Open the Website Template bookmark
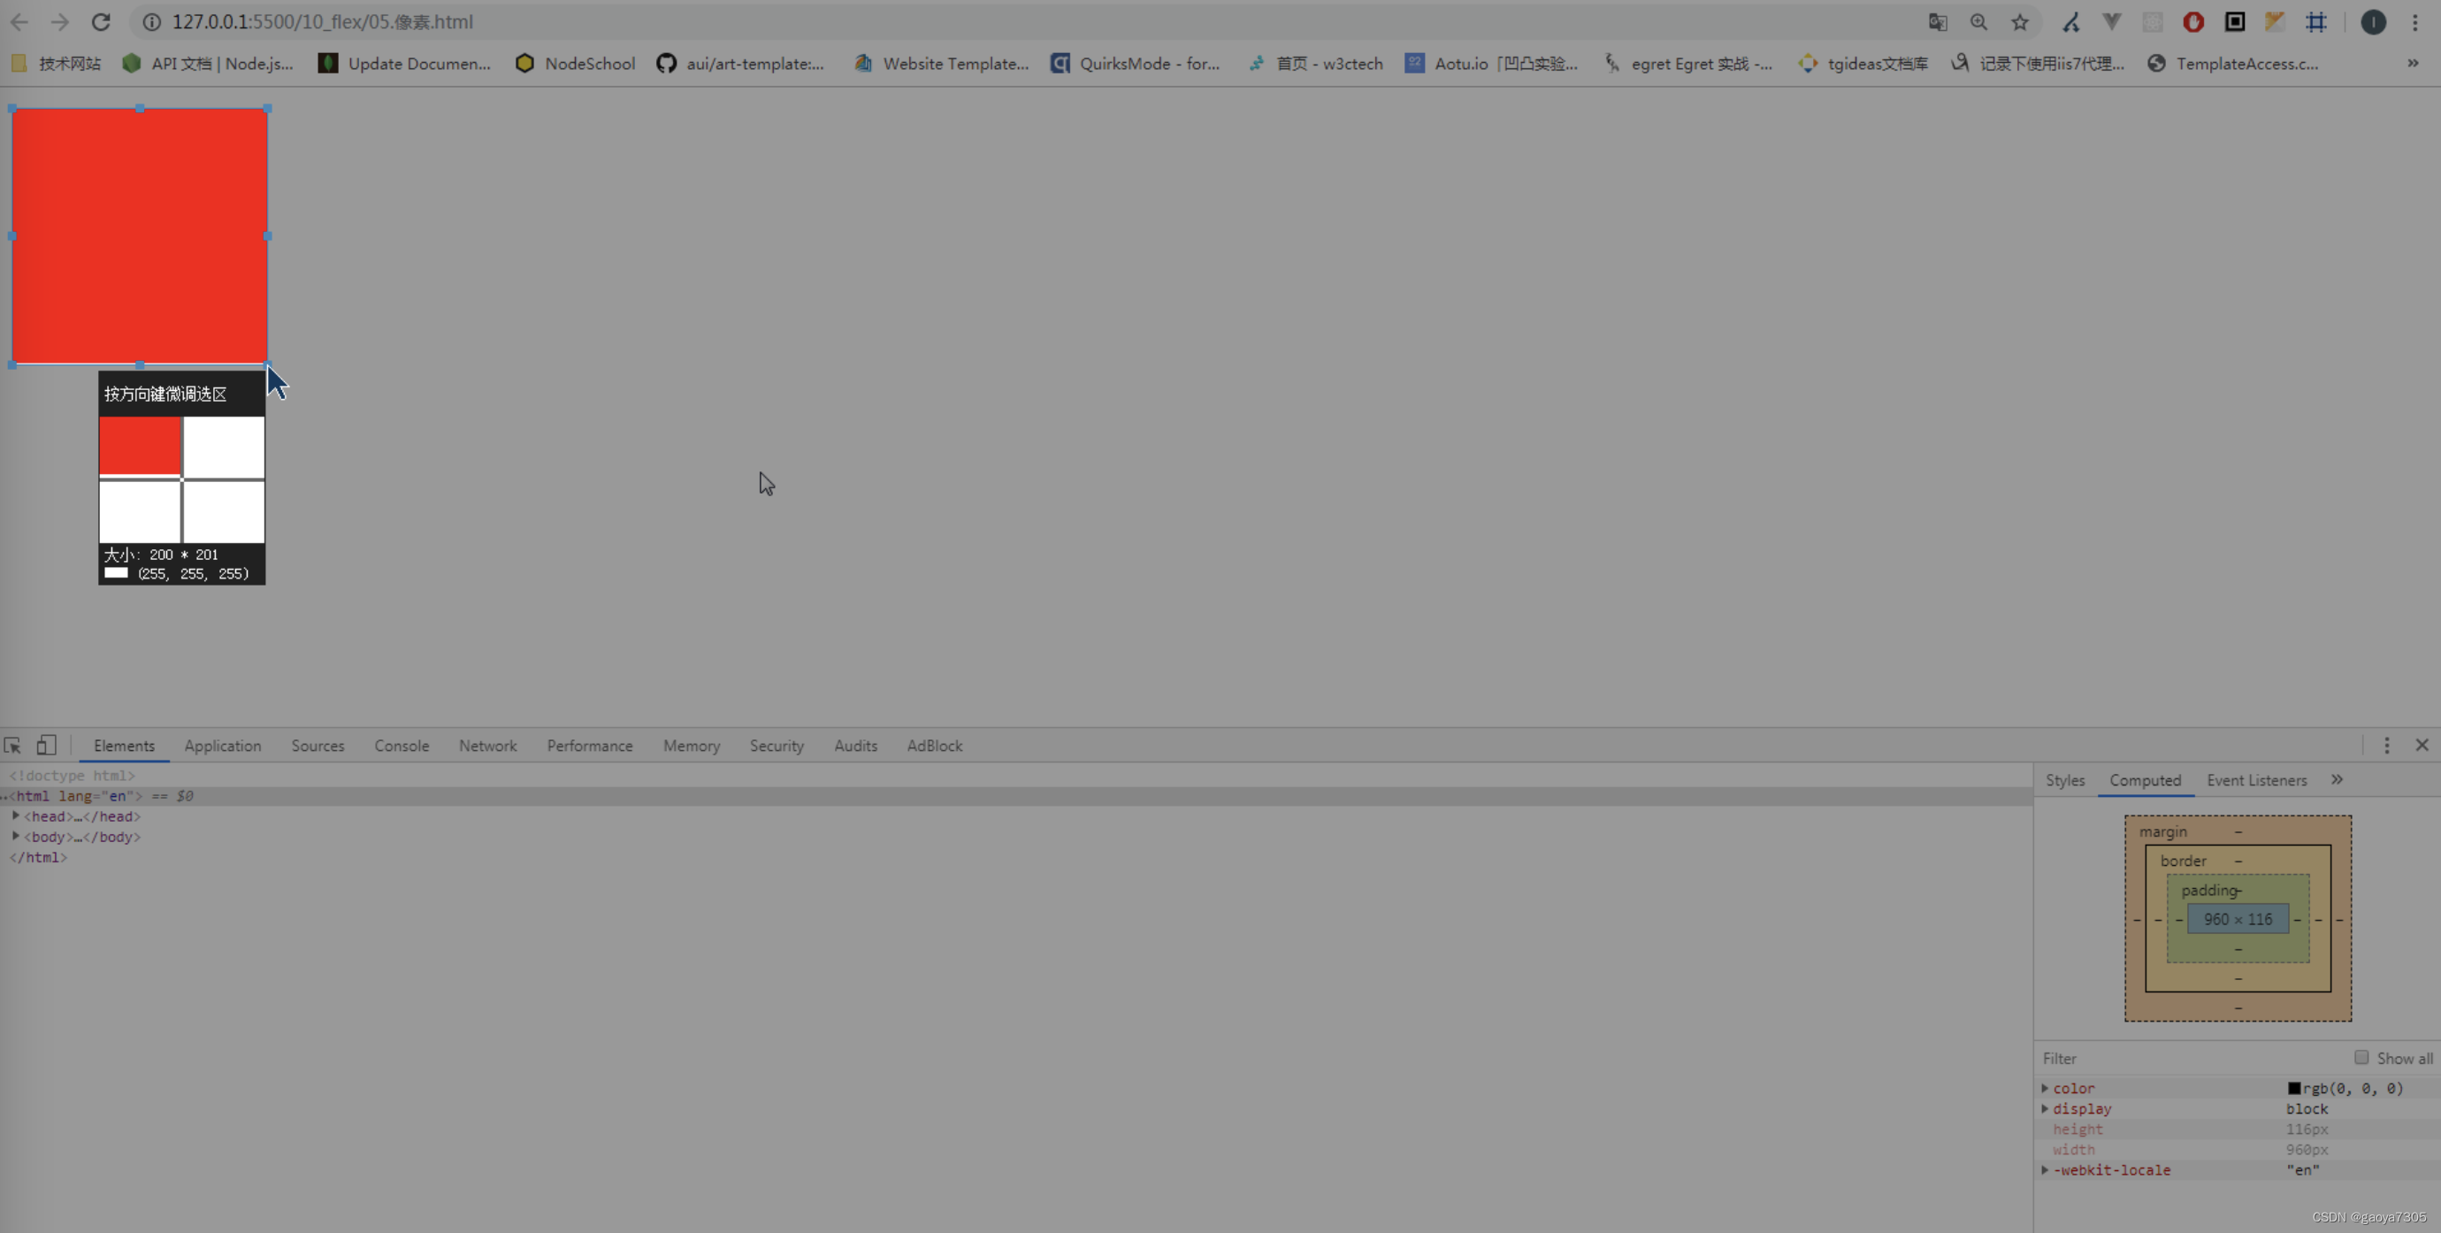This screenshot has height=1233, width=2441. 941,64
